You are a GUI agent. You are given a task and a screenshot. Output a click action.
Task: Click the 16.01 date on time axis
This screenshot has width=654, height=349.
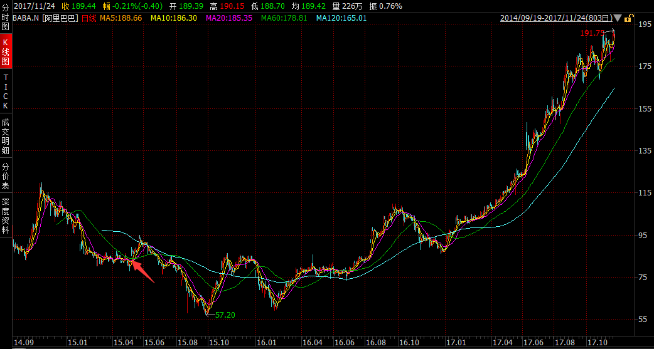[267, 343]
